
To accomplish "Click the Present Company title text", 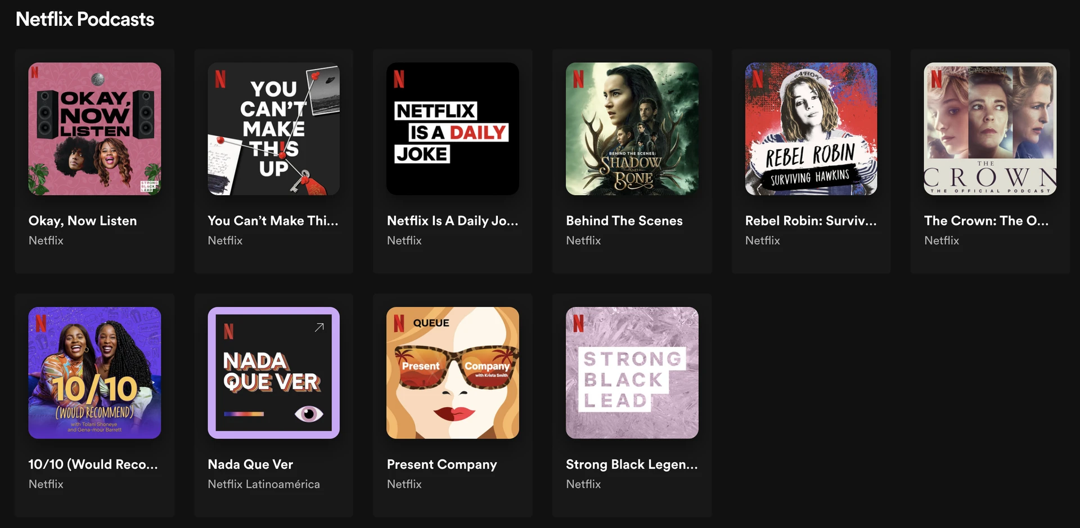I will [442, 464].
